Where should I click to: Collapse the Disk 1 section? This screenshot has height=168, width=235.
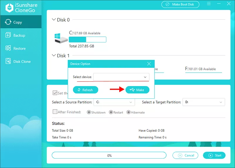(x=54, y=55)
